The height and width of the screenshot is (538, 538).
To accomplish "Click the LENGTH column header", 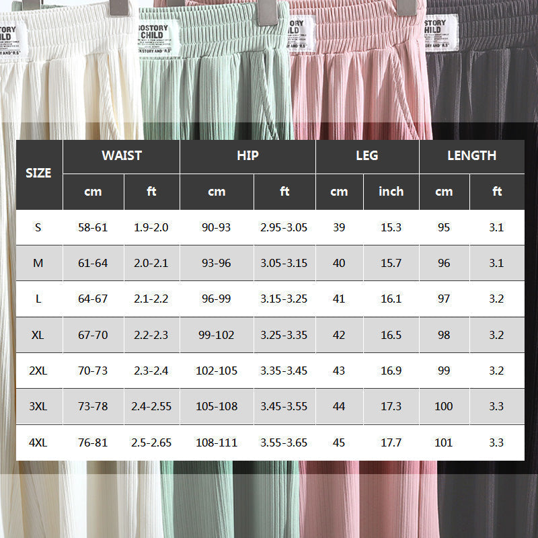I will pos(471,156).
